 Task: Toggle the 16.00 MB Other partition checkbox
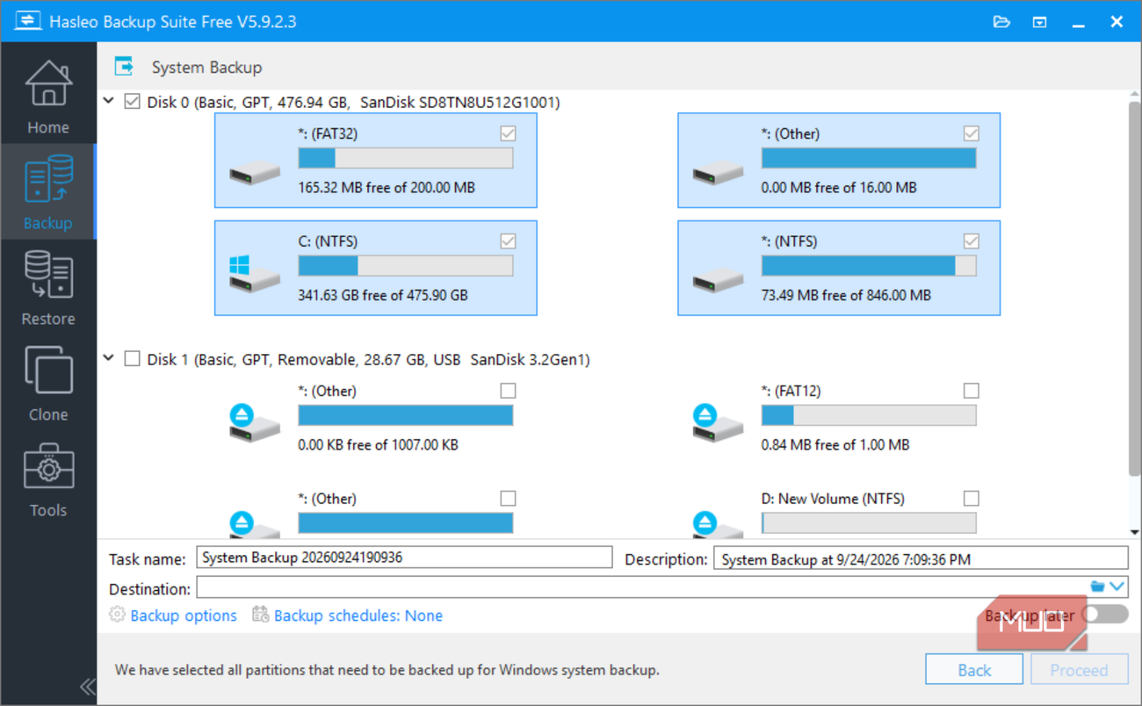[x=971, y=133]
